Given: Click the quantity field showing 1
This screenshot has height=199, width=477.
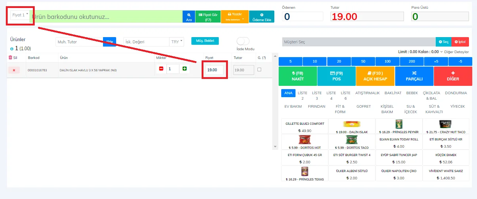Looking at the screenshot, I should (173, 69).
